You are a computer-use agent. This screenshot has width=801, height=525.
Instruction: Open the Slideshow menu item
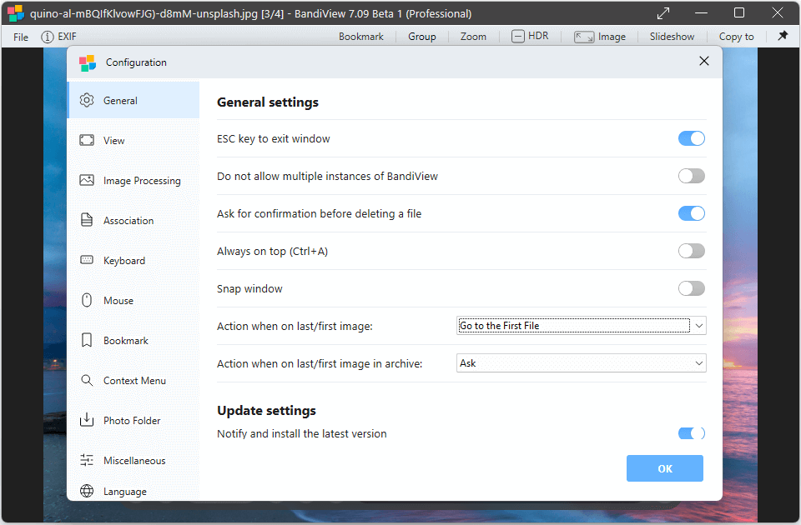(x=672, y=37)
